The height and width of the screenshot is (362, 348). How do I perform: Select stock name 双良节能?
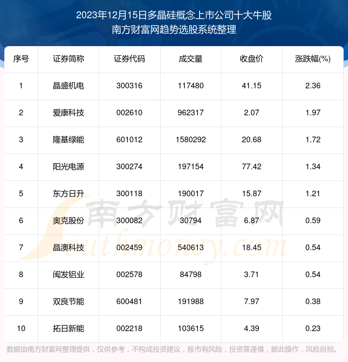pos(68,302)
